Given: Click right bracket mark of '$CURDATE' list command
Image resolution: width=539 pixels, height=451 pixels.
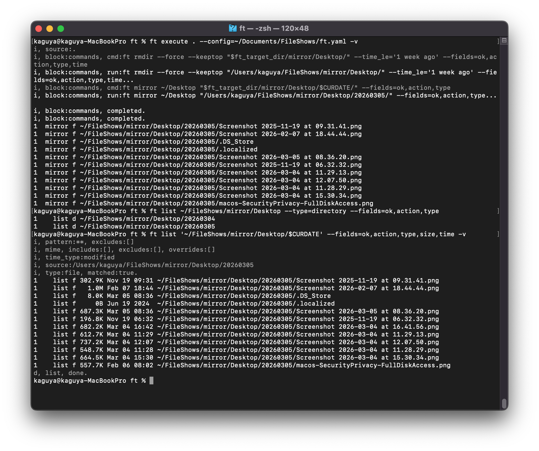Looking at the screenshot, I should click(498, 234).
